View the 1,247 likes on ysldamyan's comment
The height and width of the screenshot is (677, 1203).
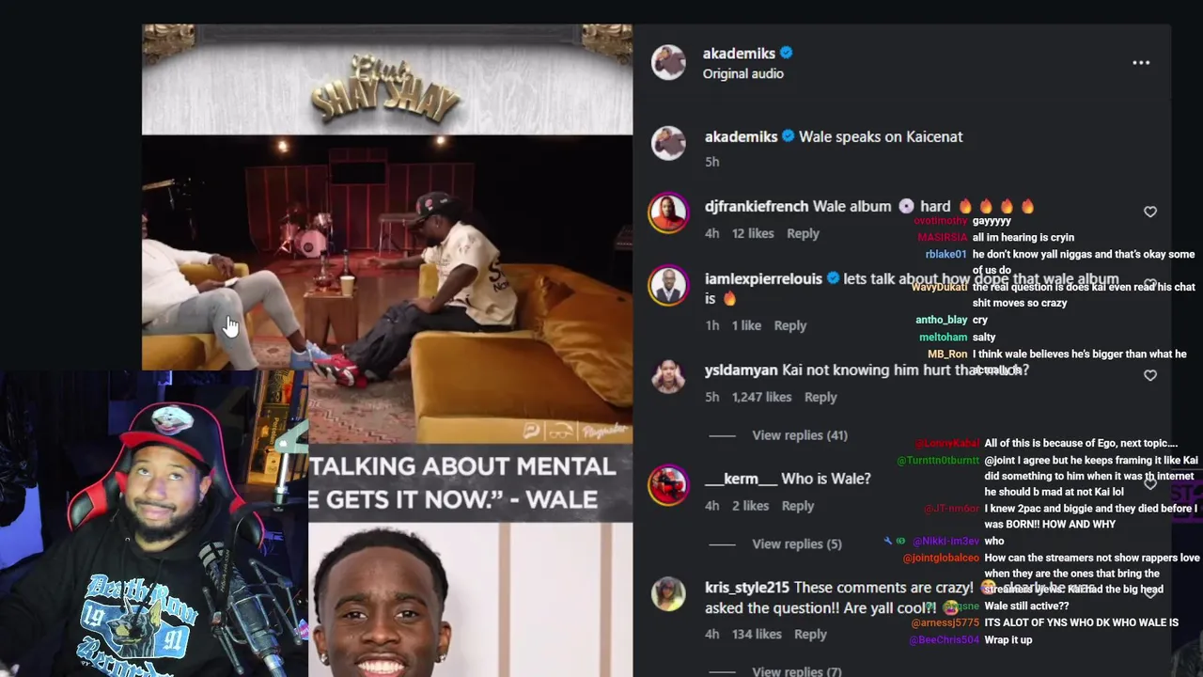[x=762, y=397]
